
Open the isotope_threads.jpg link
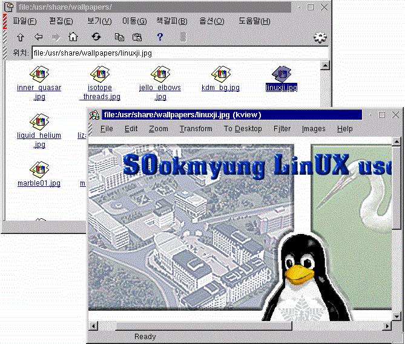click(100, 92)
